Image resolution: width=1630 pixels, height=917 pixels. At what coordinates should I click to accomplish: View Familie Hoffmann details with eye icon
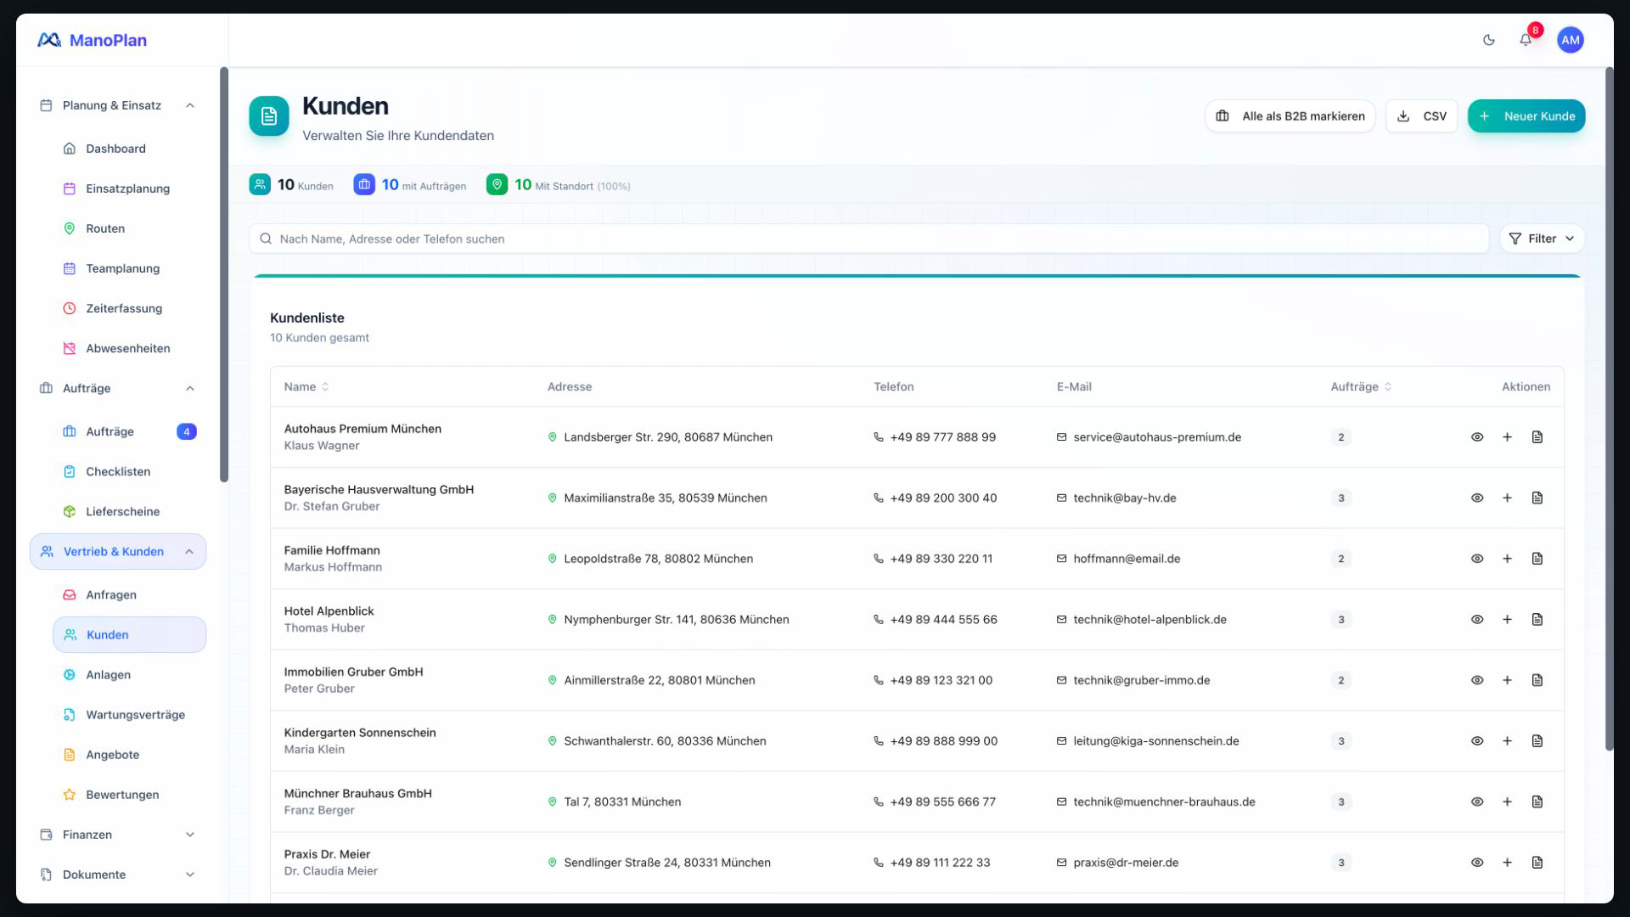coord(1477,559)
